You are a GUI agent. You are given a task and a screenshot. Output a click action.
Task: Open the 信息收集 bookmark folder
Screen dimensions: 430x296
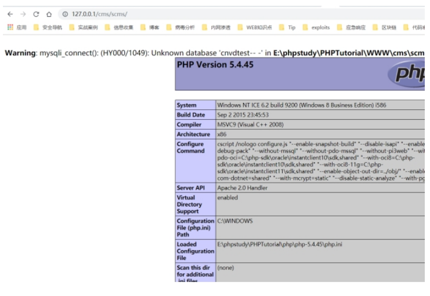point(119,27)
